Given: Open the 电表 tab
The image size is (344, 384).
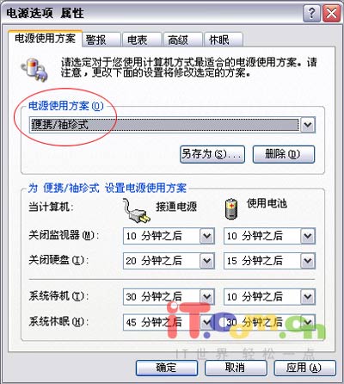Looking at the screenshot, I should point(142,40).
